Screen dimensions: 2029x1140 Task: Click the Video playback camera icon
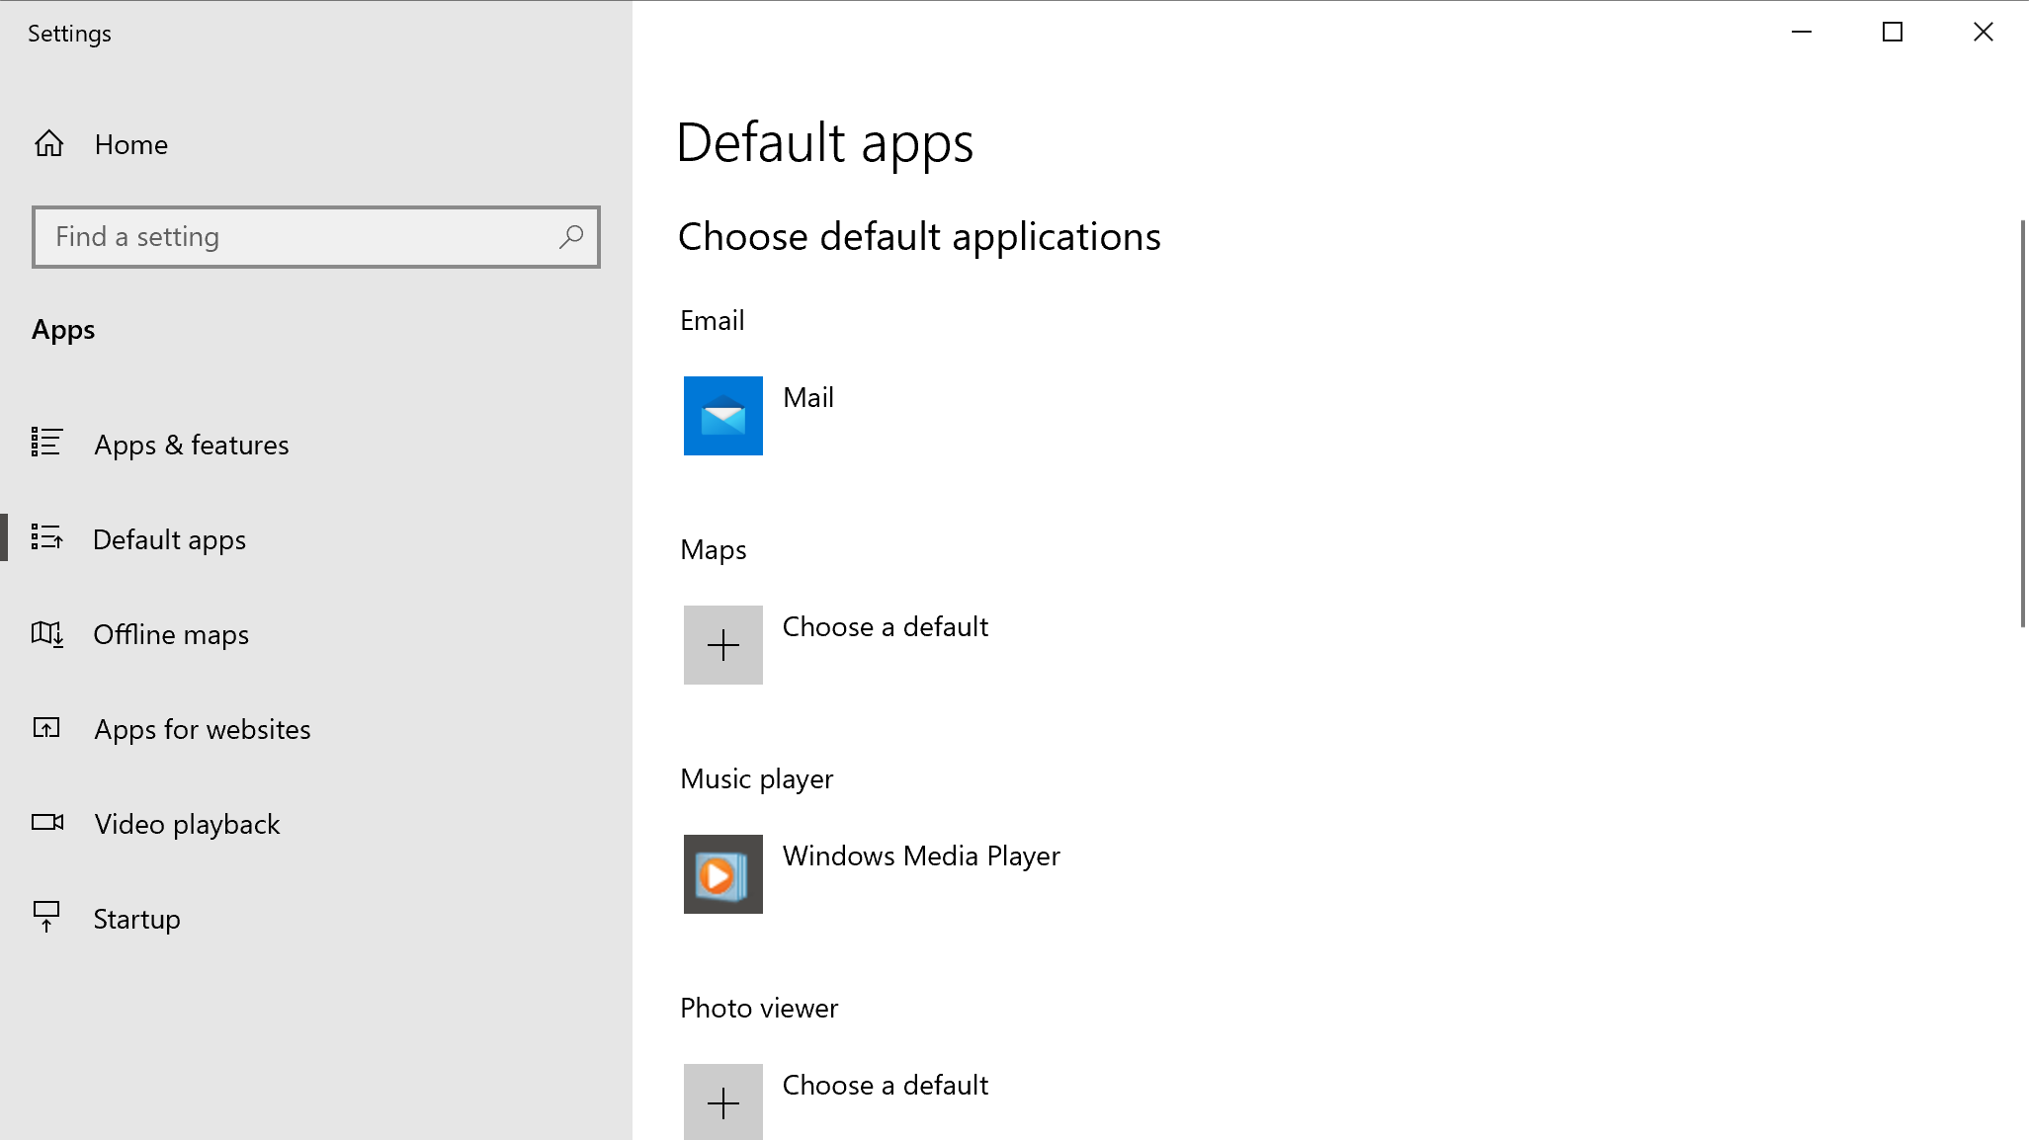(46, 823)
